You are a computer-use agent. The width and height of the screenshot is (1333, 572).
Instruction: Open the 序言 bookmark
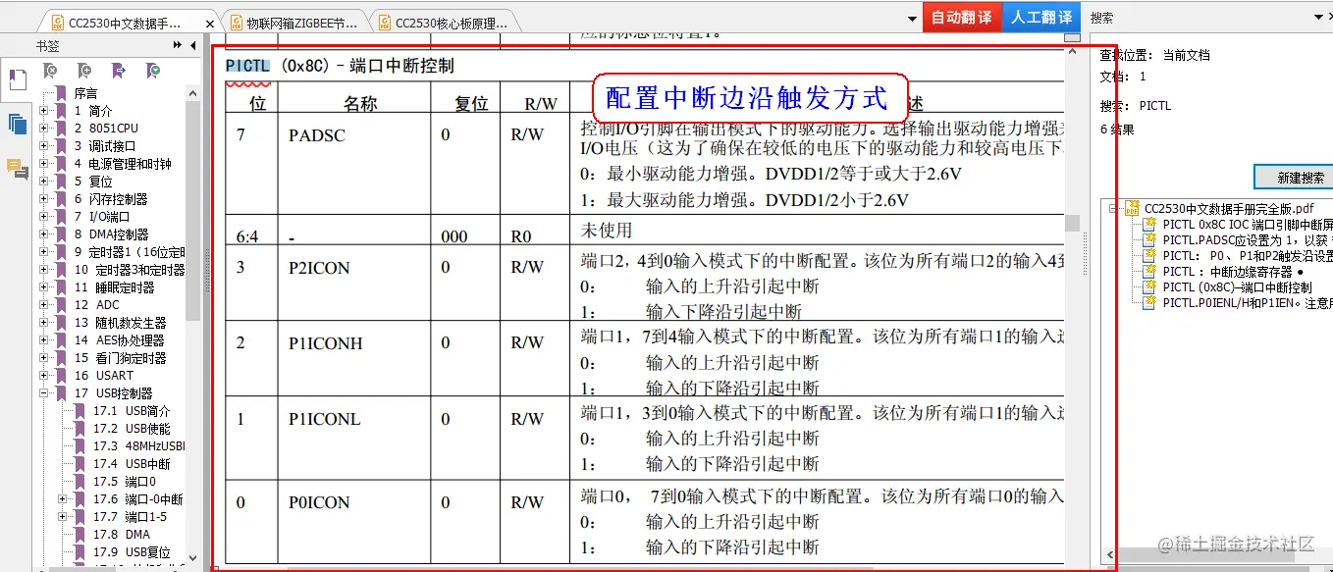[86, 93]
